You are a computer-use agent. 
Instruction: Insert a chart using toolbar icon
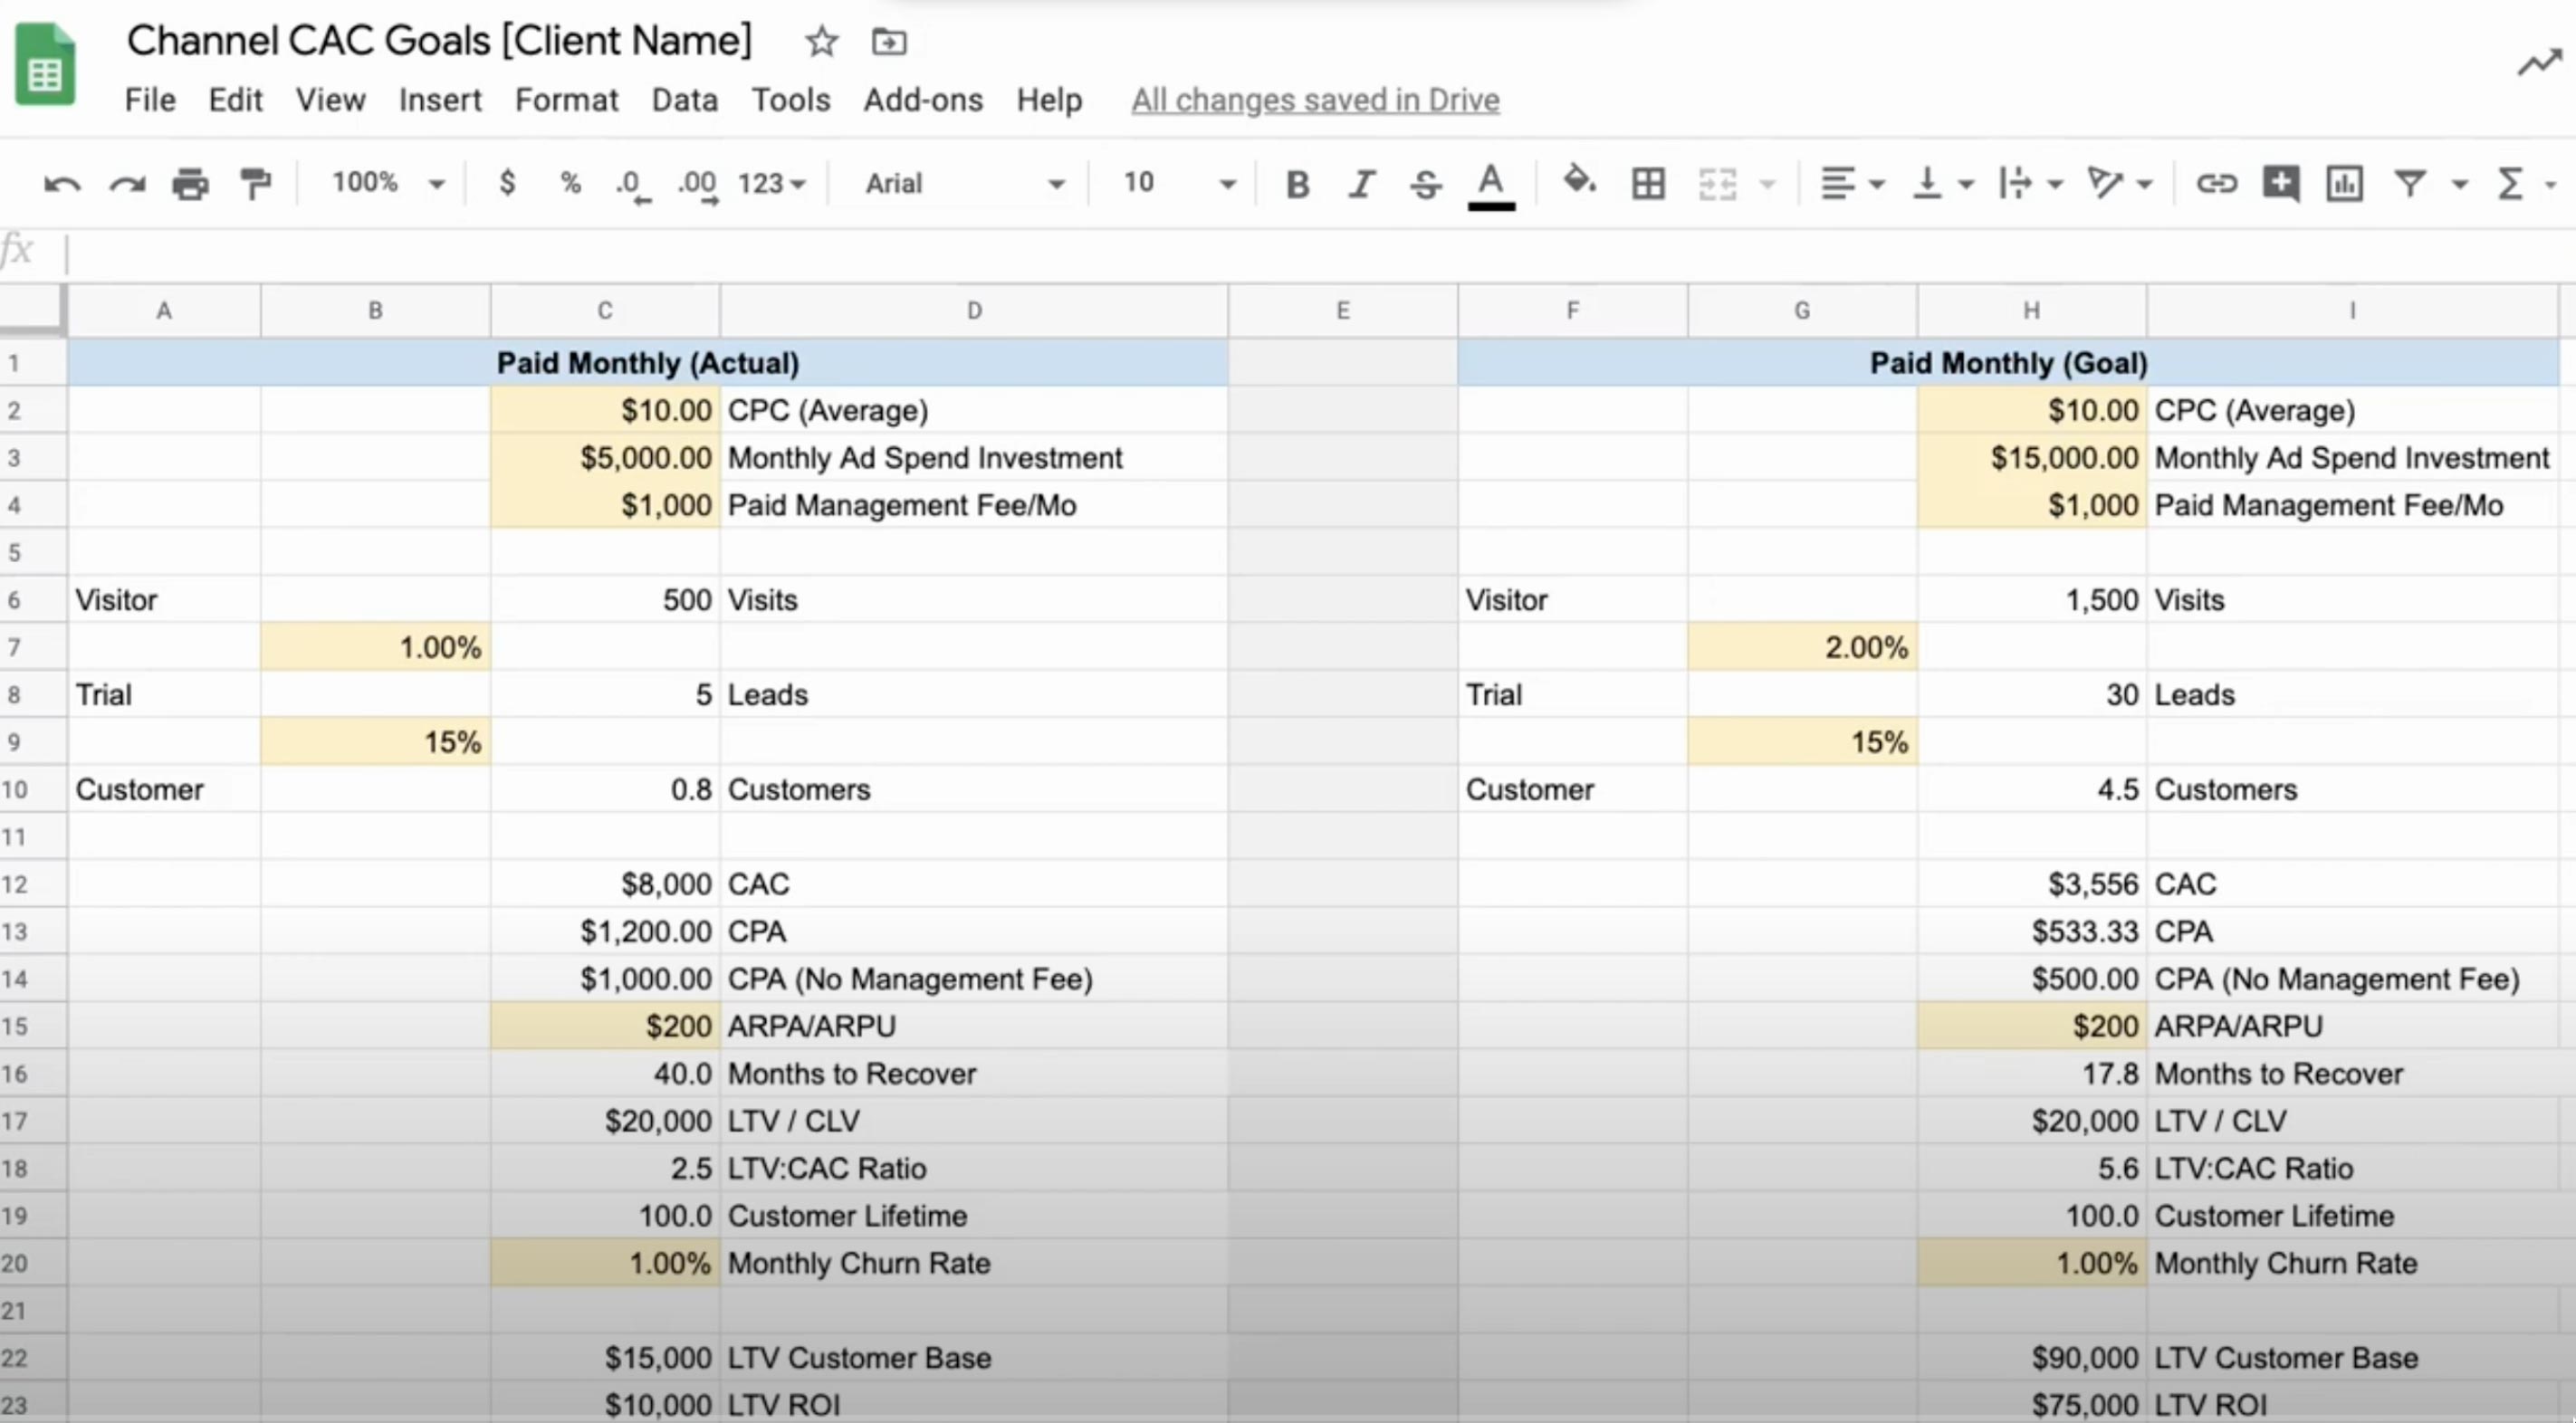click(2344, 184)
